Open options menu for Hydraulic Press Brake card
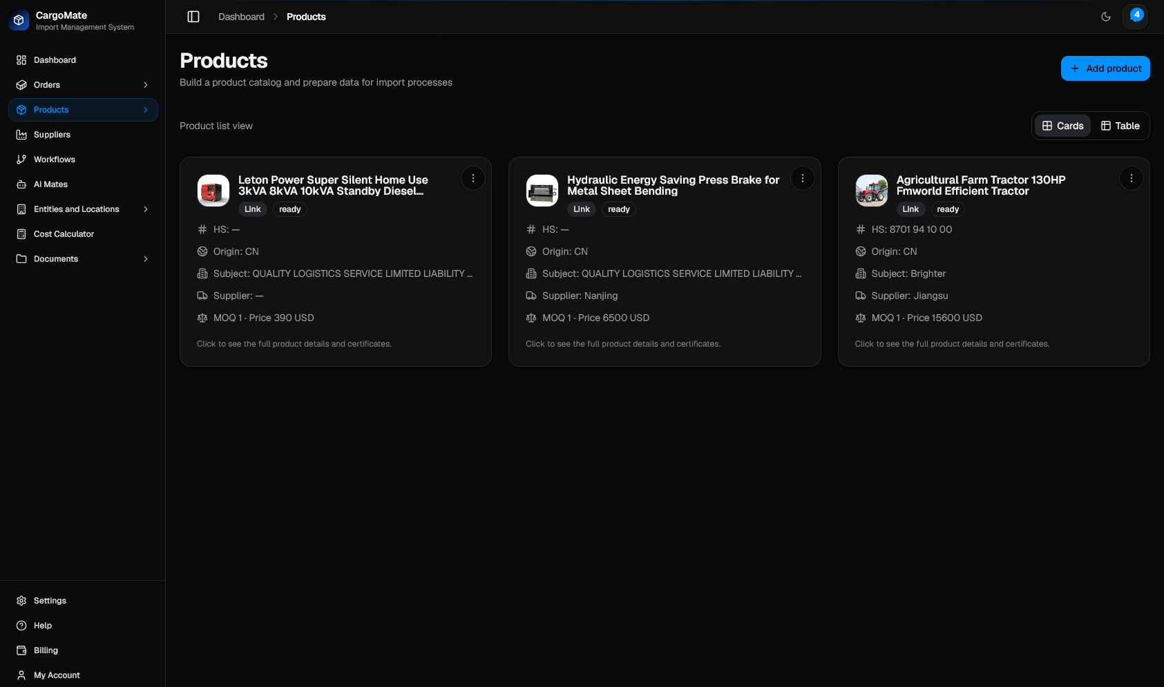Viewport: 1164px width, 687px height. click(x=802, y=178)
